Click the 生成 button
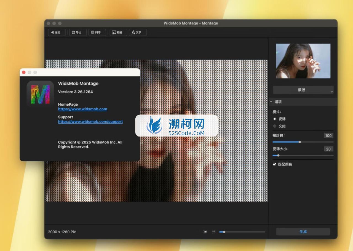The width and height of the screenshot is (353, 251). tap(303, 232)
